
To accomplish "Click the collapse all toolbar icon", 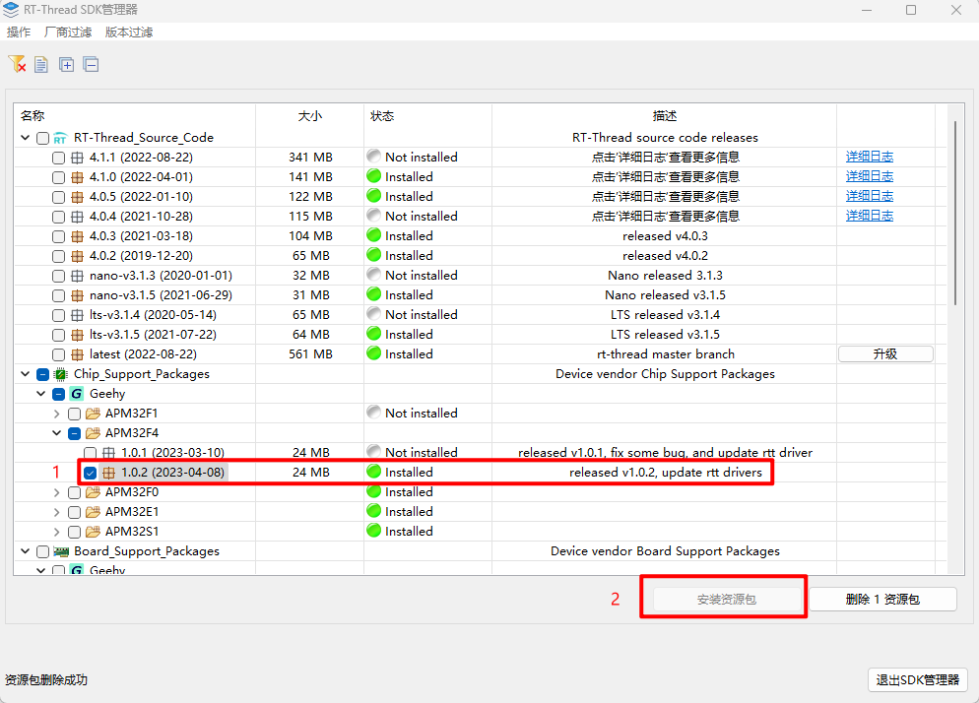I will pos(92,64).
